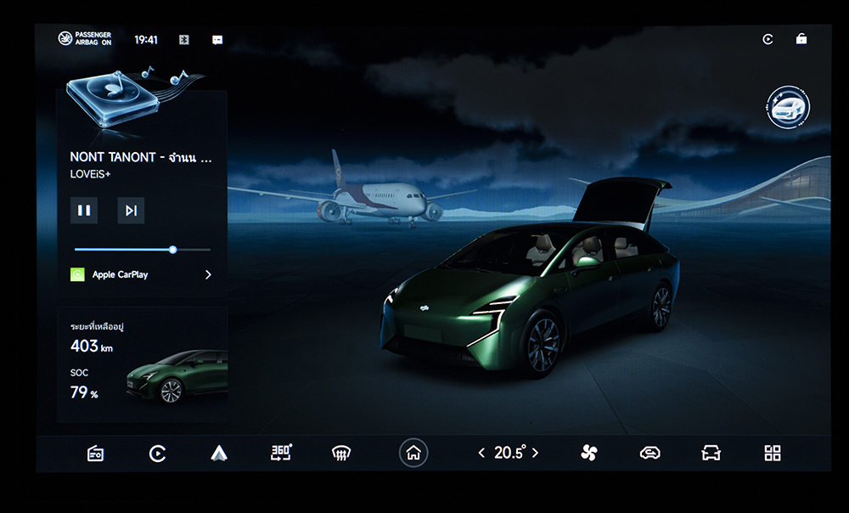Open the 360° camera view

(281, 453)
